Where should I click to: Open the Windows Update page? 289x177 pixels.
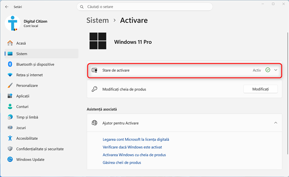[x=41, y=159]
